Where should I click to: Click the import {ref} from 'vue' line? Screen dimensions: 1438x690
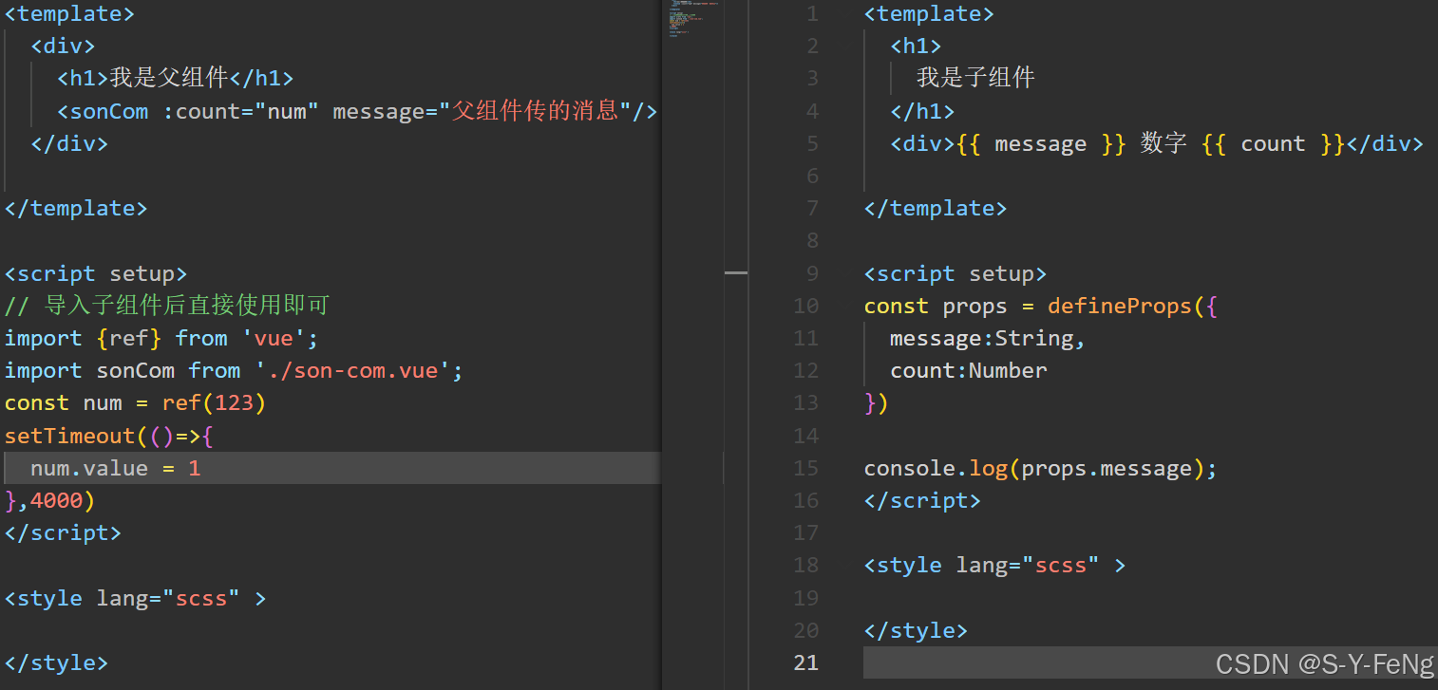click(161, 339)
